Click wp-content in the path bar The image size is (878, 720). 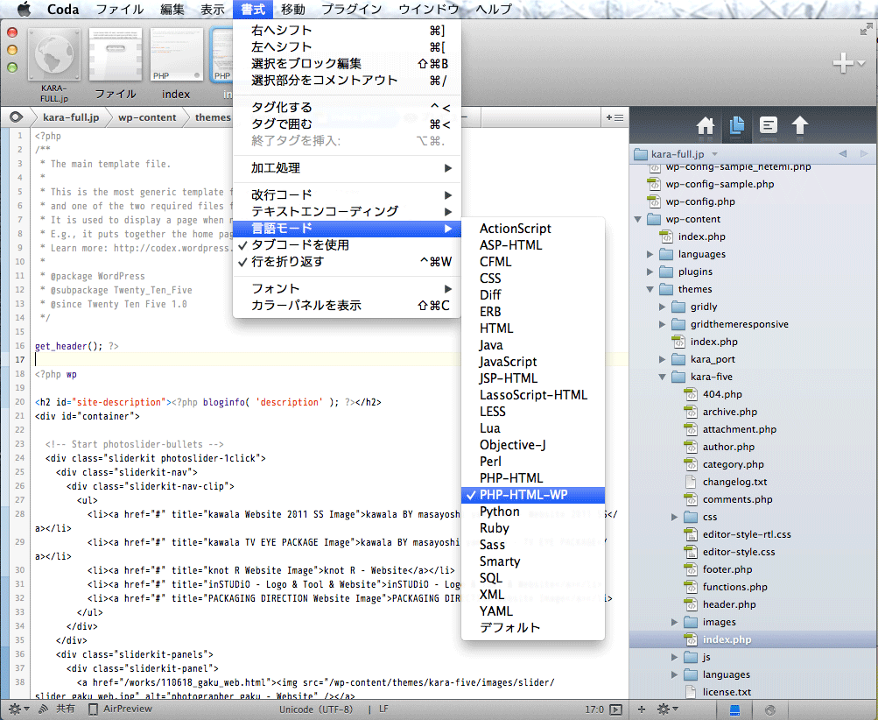[x=147, y=117]
